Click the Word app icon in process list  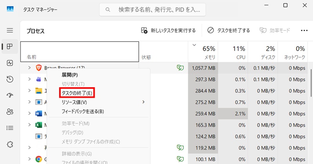pos(38,113)
